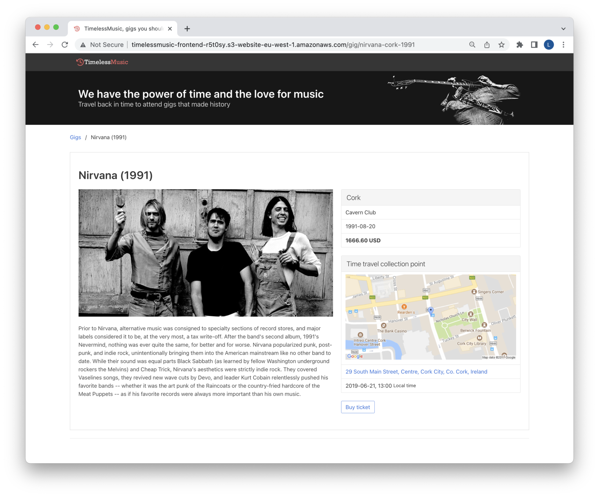Click the Buy ticket button
The height and width of the screenshot is (497, 599).
click(357, 407)
